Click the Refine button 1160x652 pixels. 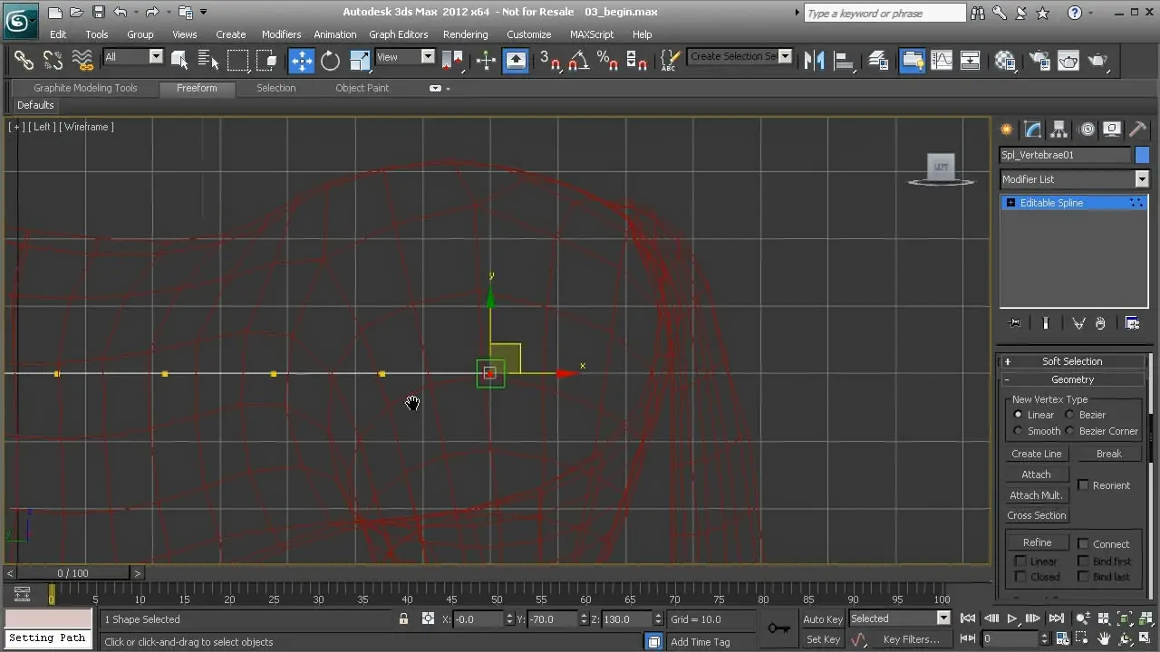tap(1037, 542)
